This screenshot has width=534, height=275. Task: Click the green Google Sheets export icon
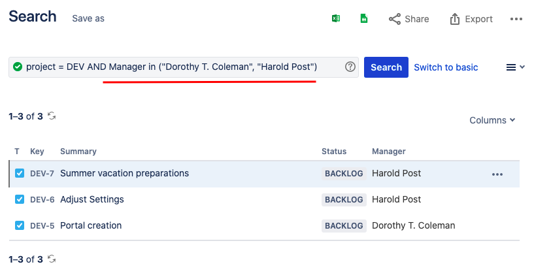[363, 19]
